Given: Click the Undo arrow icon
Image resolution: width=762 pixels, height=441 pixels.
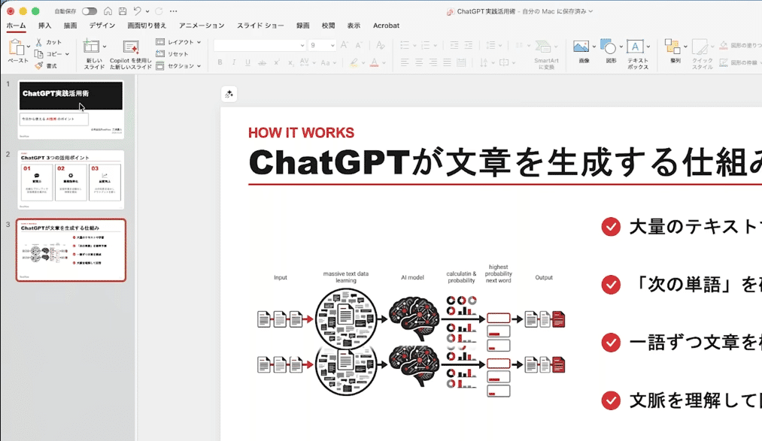Looking at the screenshot, I should (x=138, y=11).
